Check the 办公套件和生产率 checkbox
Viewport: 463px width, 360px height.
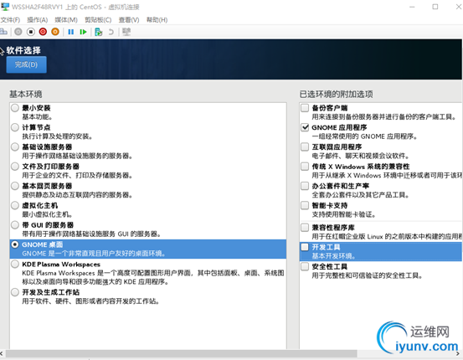pos(305,186)
